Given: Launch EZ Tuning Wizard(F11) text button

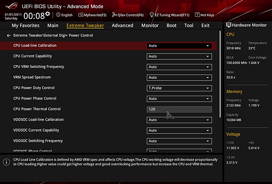Looking at the screenshot, I should coord(172,15).
